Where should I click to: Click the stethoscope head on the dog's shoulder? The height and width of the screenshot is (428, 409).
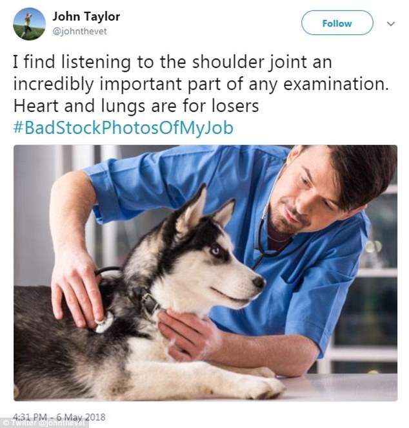105,323
